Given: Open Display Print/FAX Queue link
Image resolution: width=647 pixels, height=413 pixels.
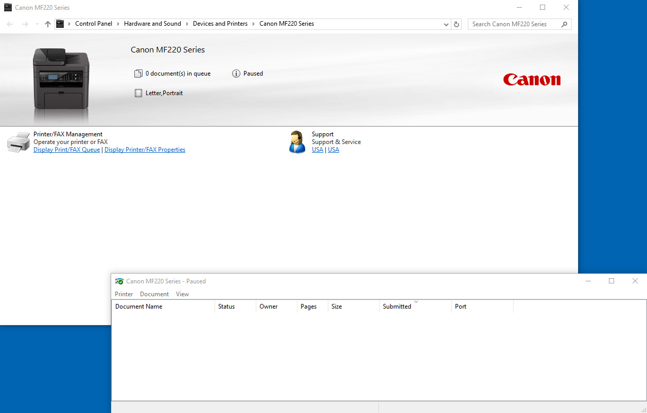Looking at the screenshot, I should point(66,150).
